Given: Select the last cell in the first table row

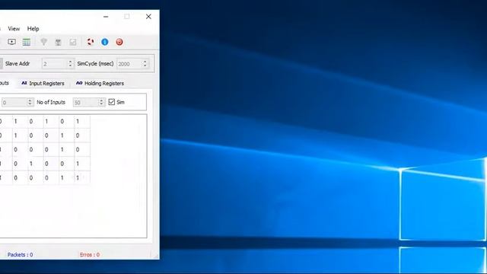Looking at the screenshot, I should [82, 122].
